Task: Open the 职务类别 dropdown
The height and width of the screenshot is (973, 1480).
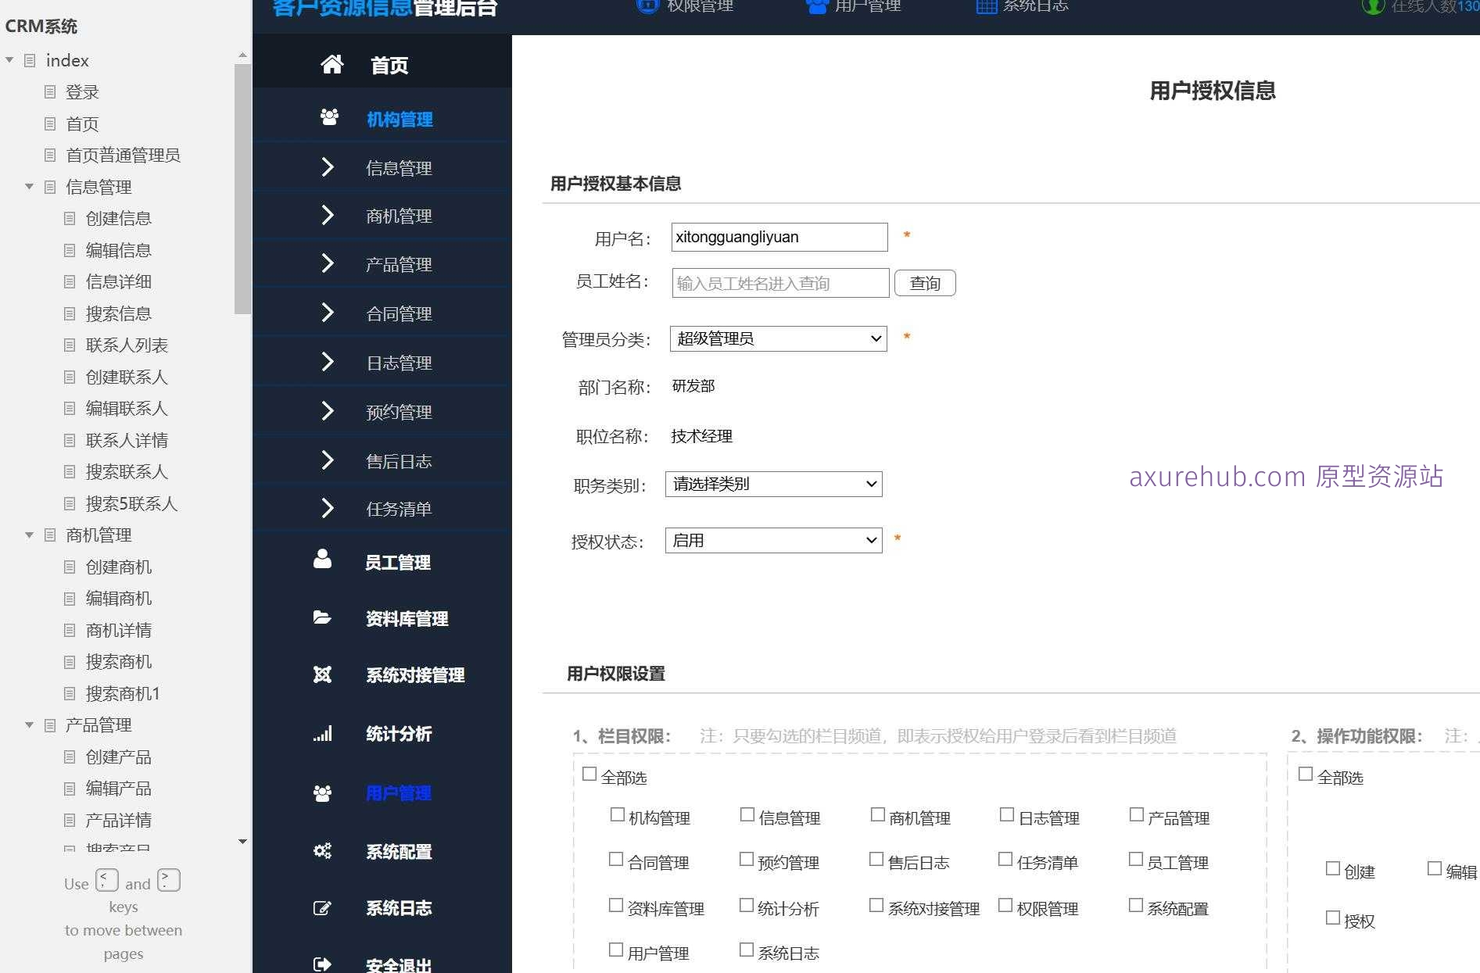Action: tap(772, 484)
